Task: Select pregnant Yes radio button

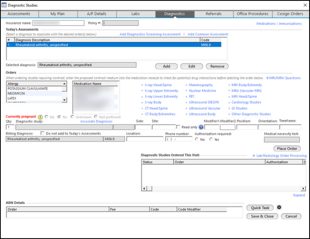Action: [x=59, y=117]
